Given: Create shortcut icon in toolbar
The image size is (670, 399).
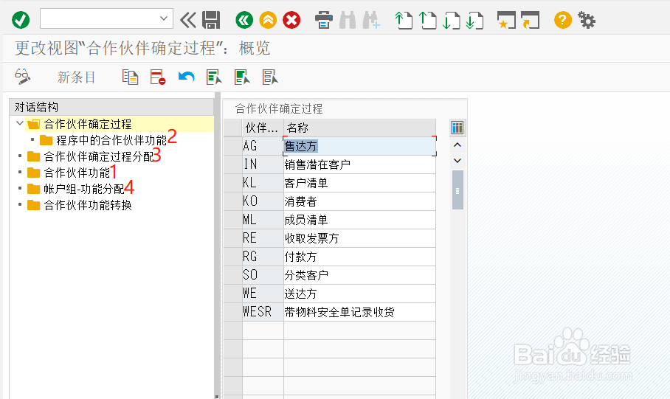Looking at the screenshot, I should coord(531,20).
